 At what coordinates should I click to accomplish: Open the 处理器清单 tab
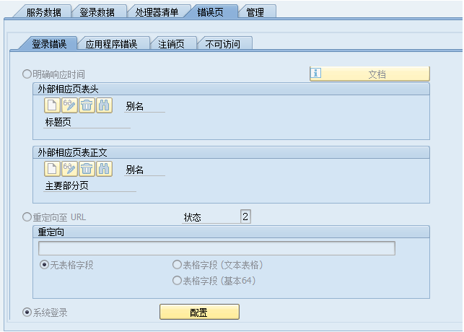157,12
